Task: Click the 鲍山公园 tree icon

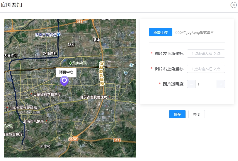Action: point(70,63)
